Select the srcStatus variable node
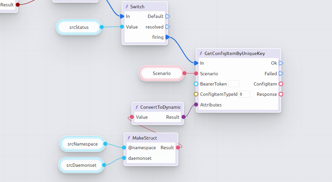The width and height of the screenshot is (332, 182). tap(79, 27)
